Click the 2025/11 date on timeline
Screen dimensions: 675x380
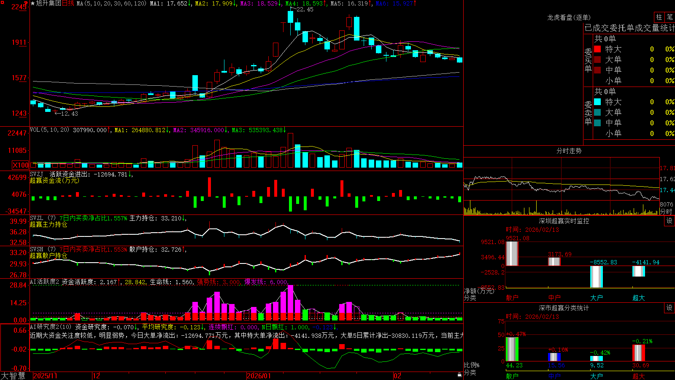click(46, 376)
